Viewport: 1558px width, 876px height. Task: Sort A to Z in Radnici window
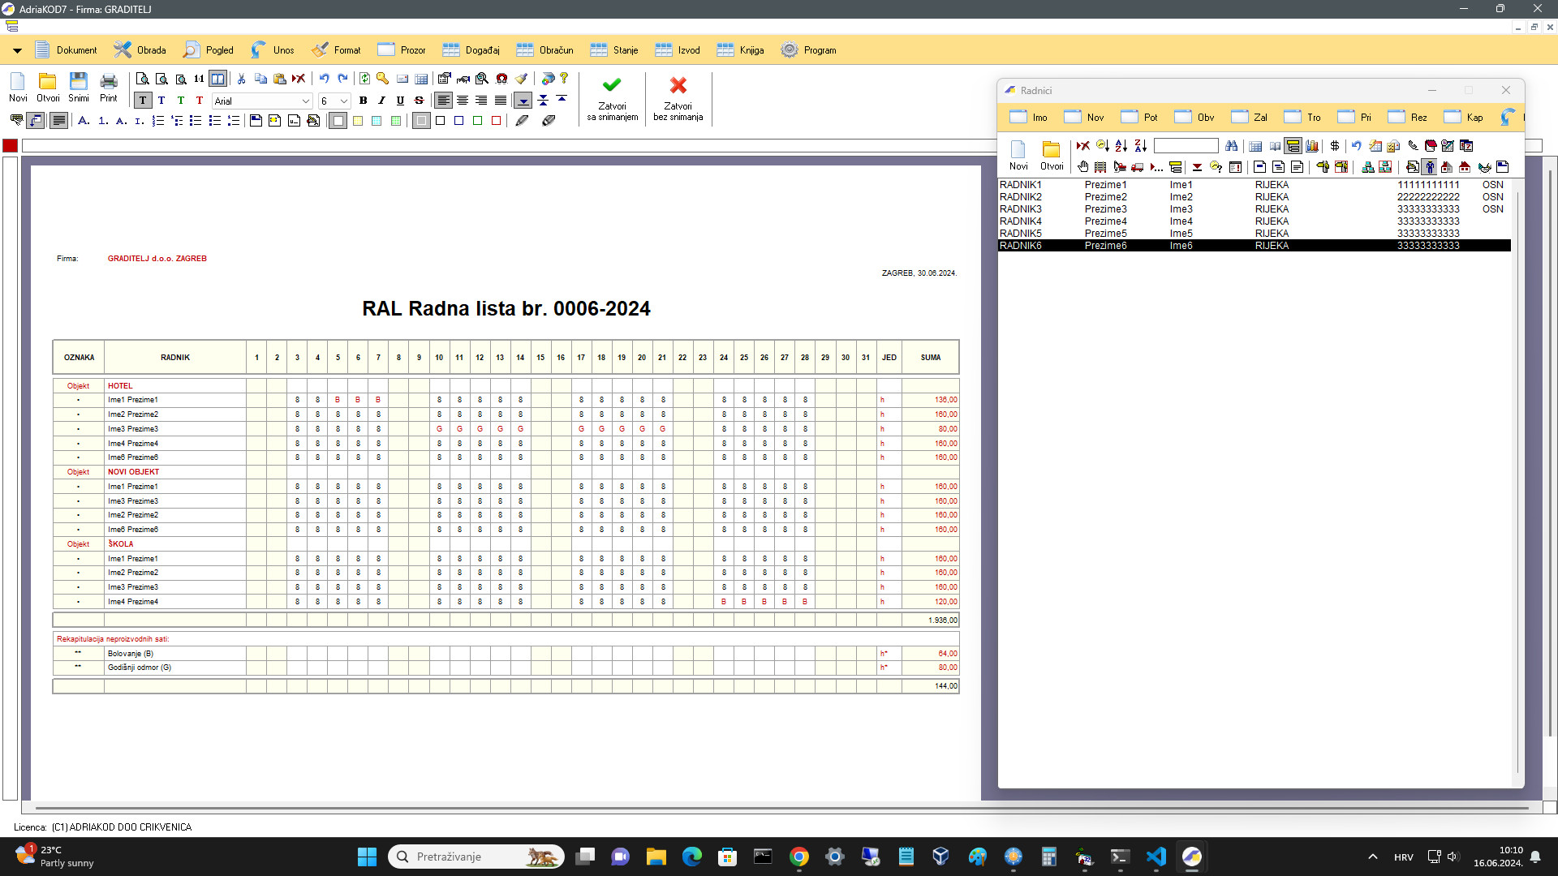click(1121, 146)
